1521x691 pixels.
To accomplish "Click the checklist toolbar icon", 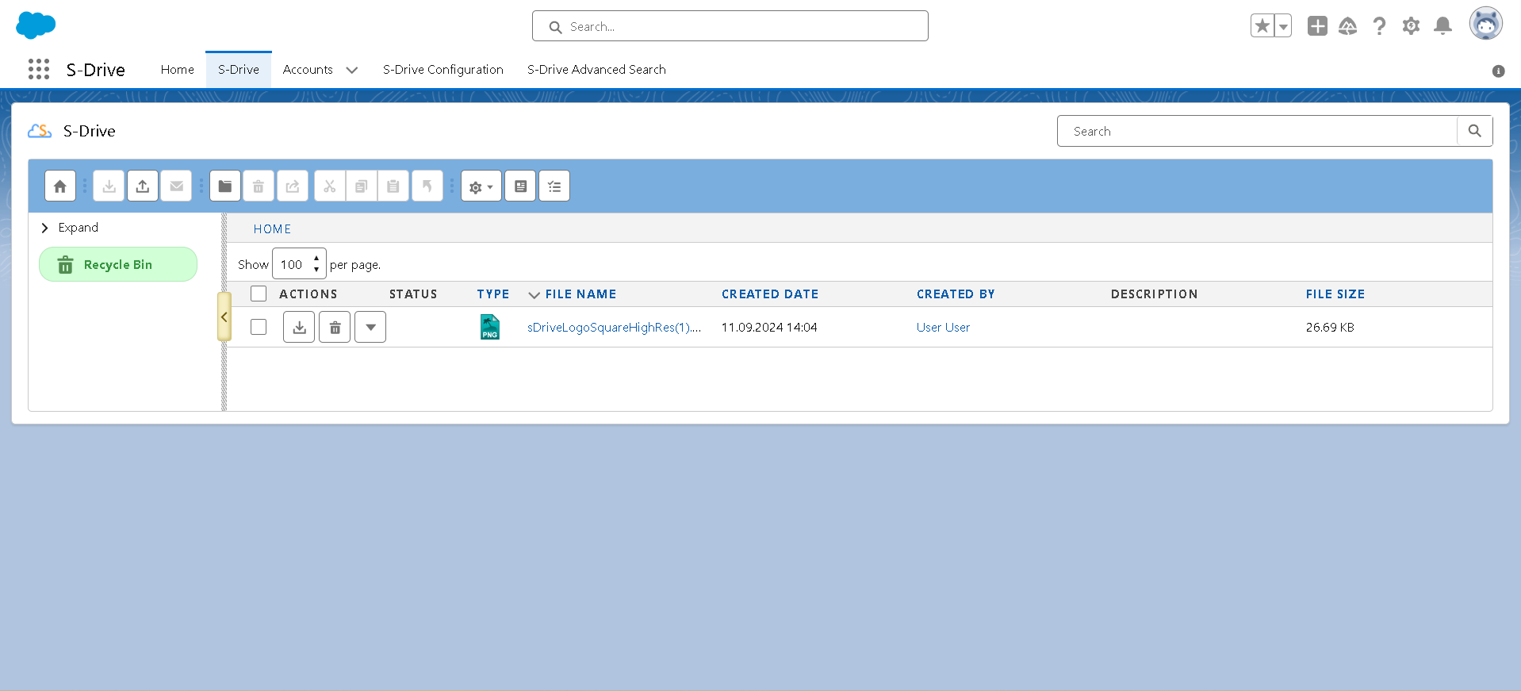I will (x=554, y=186).
